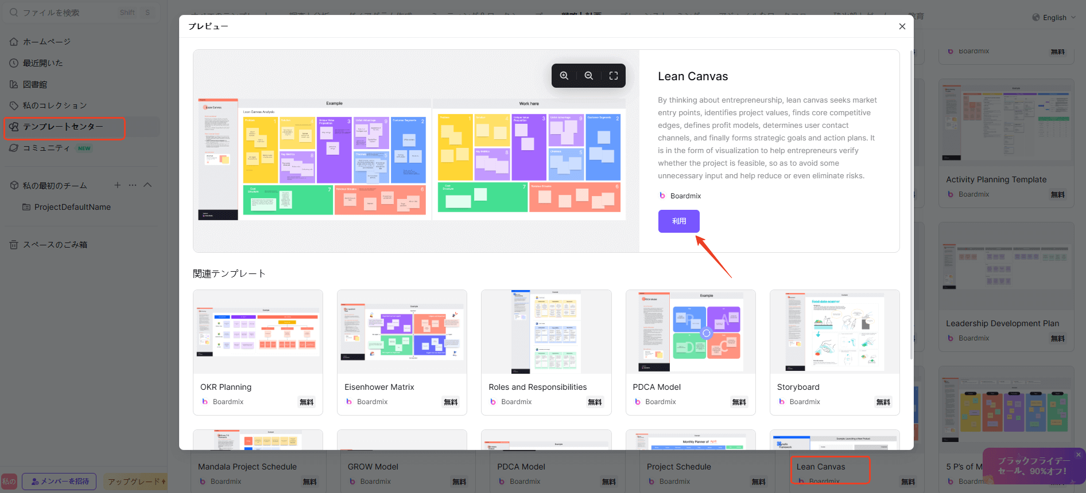1086x493 pixels.
Task: Open the Storyboard related template
Action: (x=835, y=352)
